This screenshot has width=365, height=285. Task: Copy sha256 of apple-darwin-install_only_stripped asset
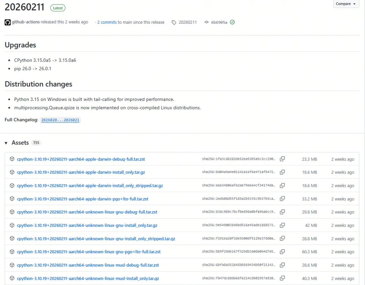[282, 185]
